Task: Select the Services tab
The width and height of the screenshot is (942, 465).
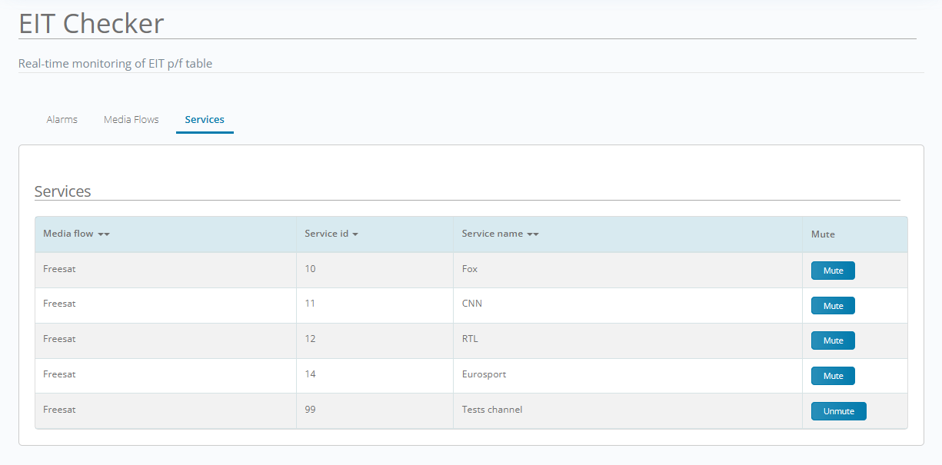Action: click(205, 120)
